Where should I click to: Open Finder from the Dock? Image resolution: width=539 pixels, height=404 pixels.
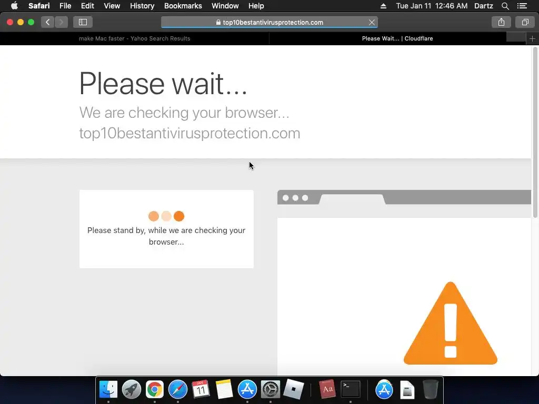click(x=108, y=390)
